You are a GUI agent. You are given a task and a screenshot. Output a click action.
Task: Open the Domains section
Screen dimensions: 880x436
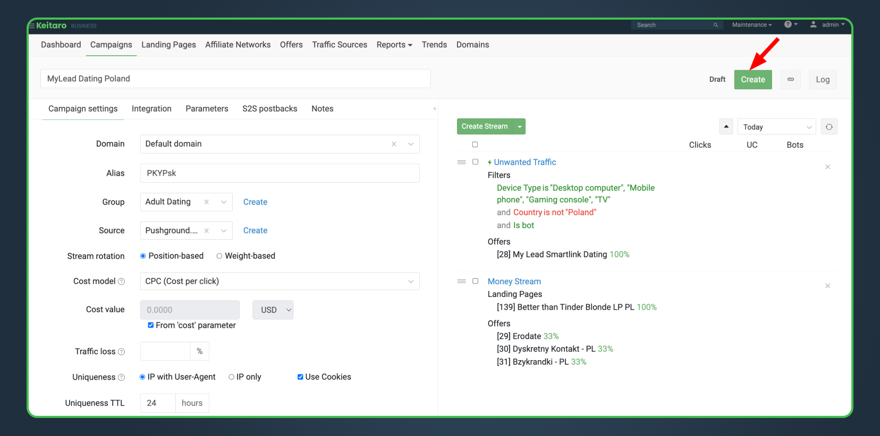472,45
